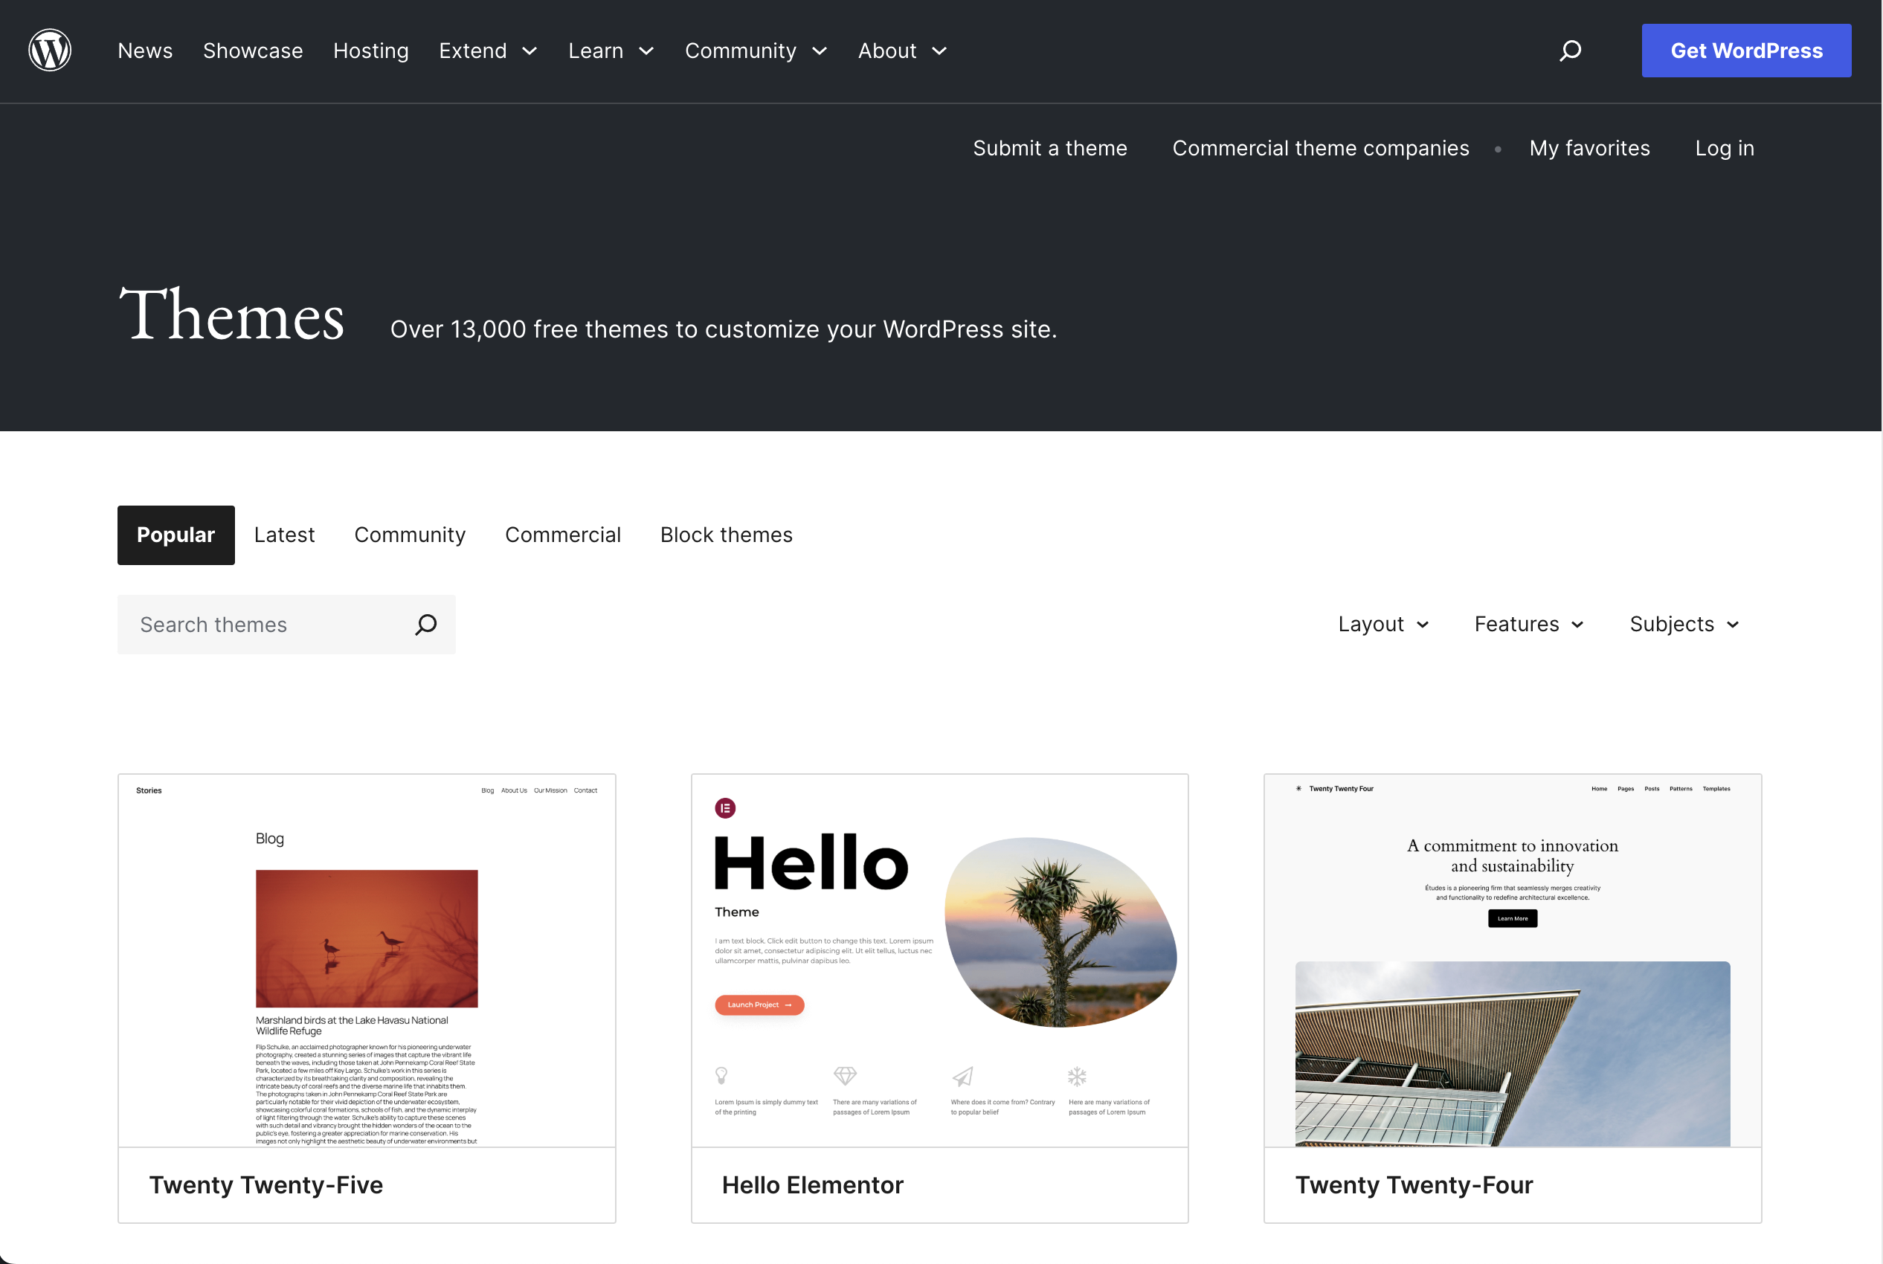Screen dimensions: 1883x1264
Task: Go to My favorites
Action: (1589, 148)
